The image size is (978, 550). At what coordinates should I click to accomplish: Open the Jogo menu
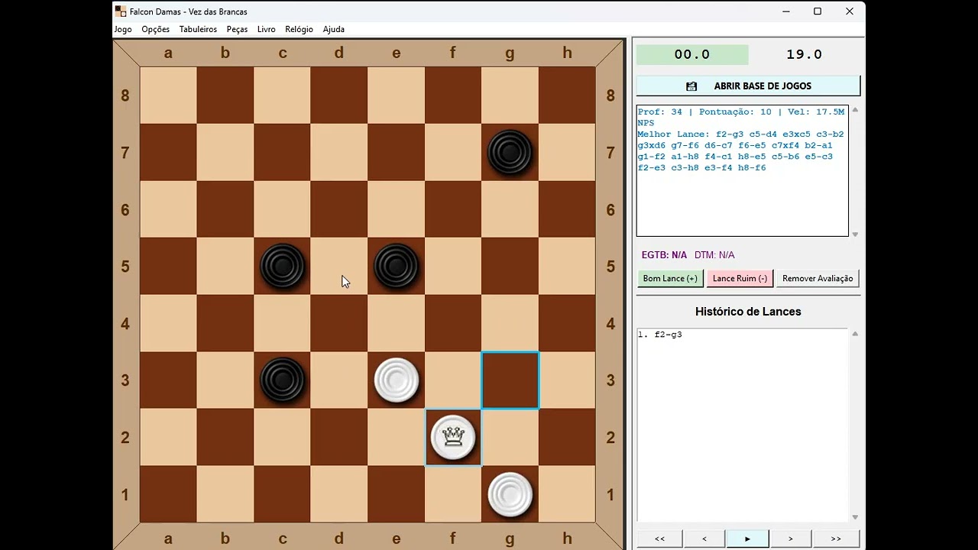123,29
